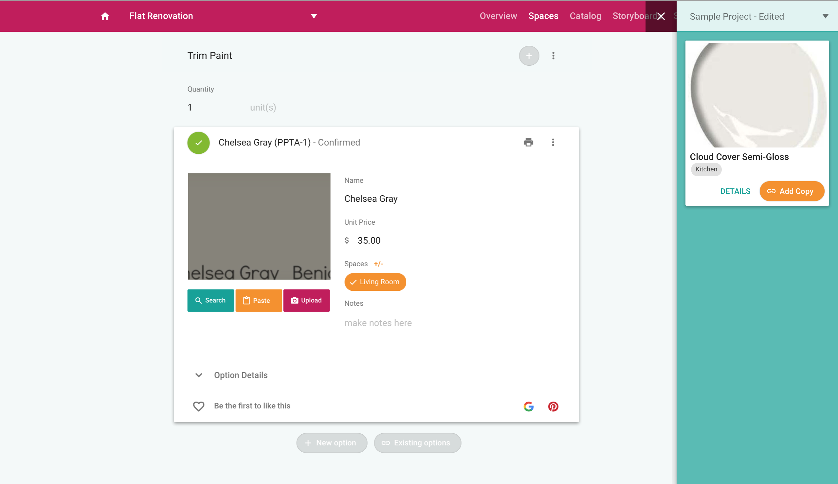The height and width of the screenshot is (484, 838).
Task: Click the home icon in the header
Action: 105,16
